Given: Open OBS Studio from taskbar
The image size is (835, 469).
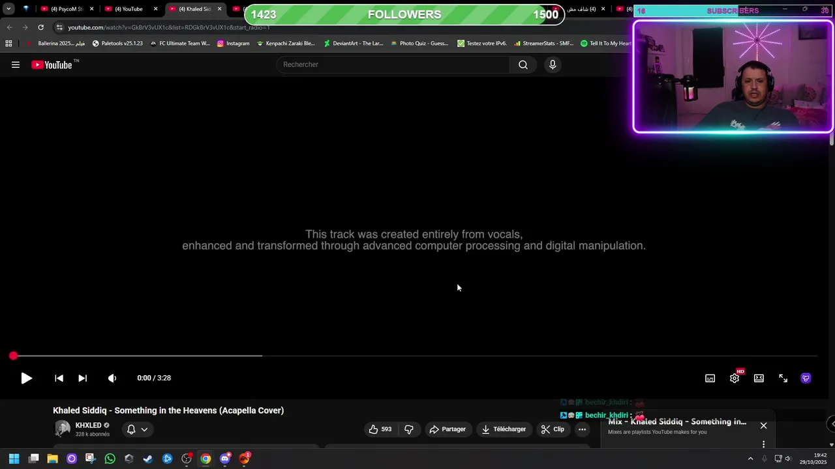Looking at the screenshot, I should click(x=187, y=459).
